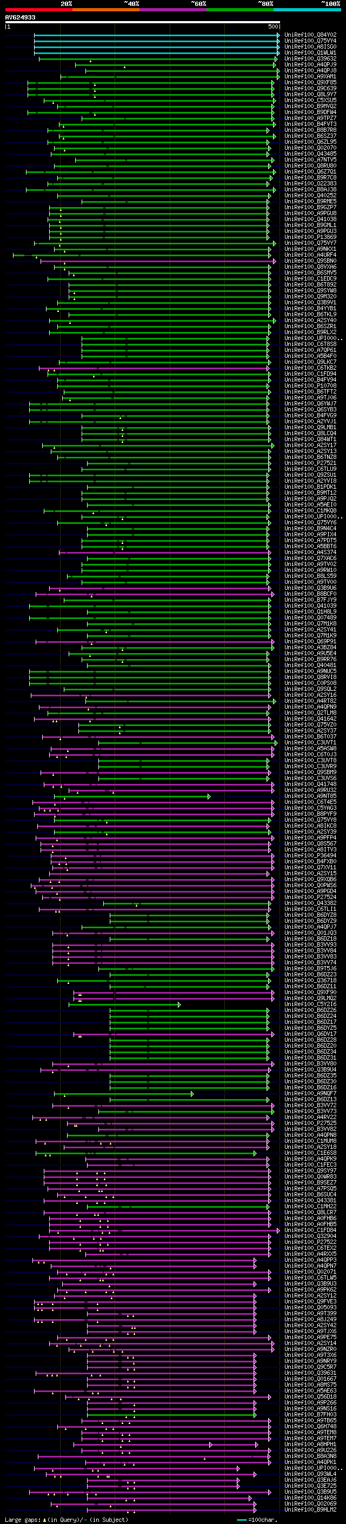The height and width of the screenshot is (1524, 346).
Task: Click the cyan ~100% identity legend bar
Action: pos(307,10)
